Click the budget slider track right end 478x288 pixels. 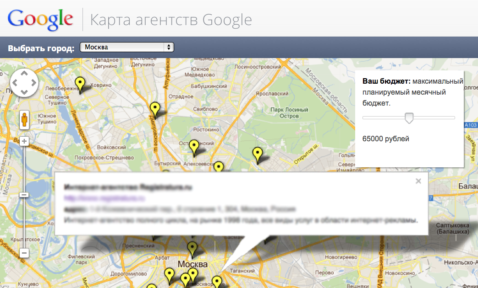[x=453, y=117]
